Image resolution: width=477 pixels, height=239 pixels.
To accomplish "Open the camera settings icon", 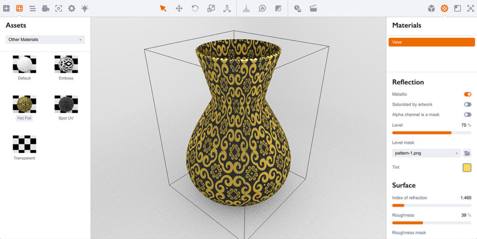I will click(45, 8).
